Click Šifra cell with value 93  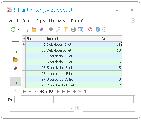[36, 56]
